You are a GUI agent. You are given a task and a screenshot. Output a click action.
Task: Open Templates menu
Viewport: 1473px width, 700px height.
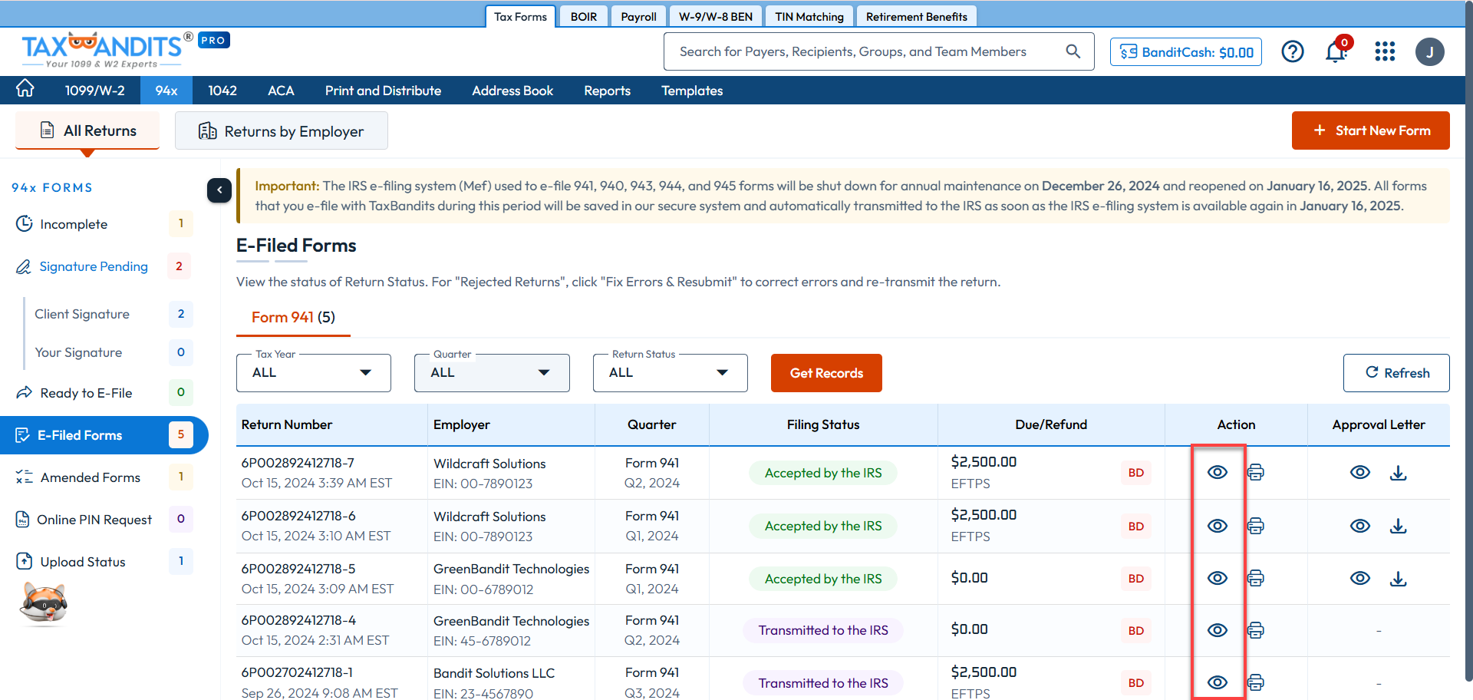pyautogui.click(x=692, y=91)
